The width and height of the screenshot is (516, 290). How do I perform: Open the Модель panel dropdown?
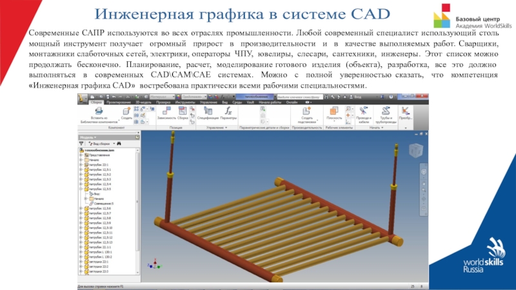pos(95,137)
